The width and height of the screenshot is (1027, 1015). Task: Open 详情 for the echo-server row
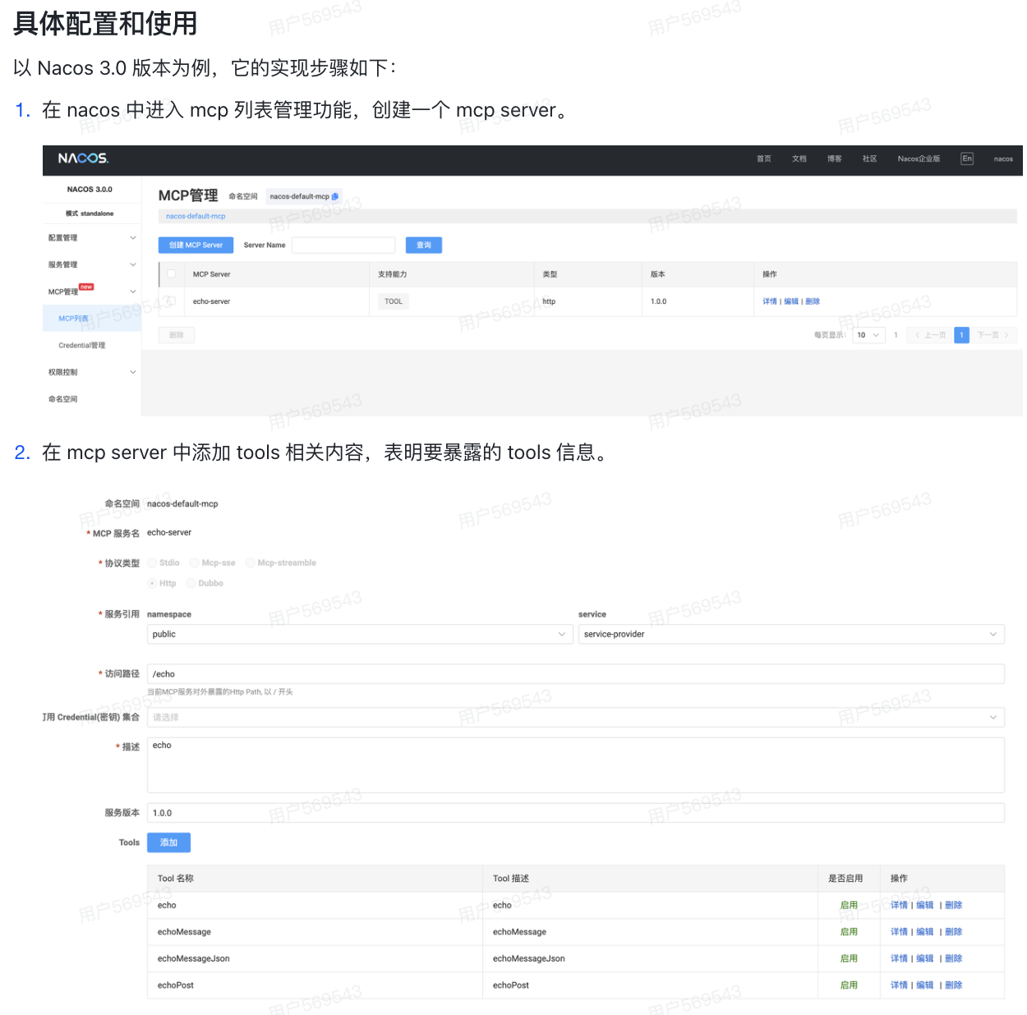point(769,301)
